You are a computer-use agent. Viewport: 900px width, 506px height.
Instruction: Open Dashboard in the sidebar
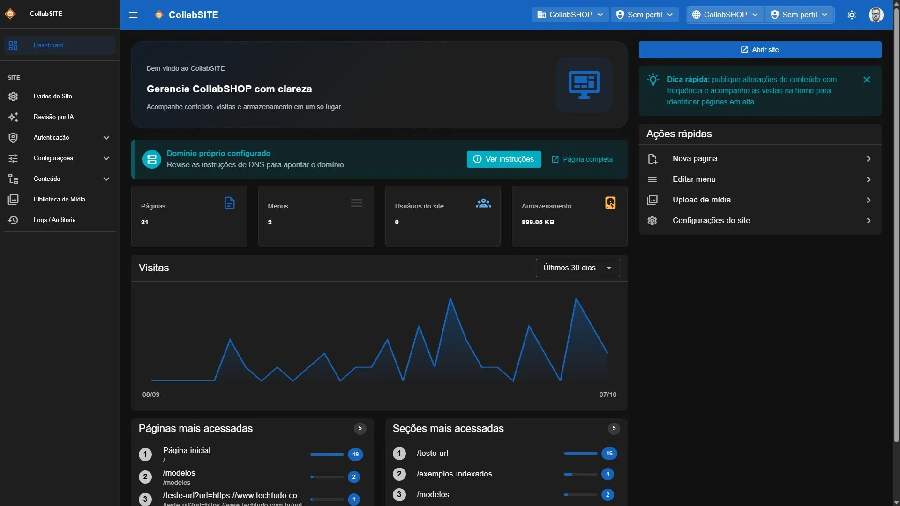[60, 45]
